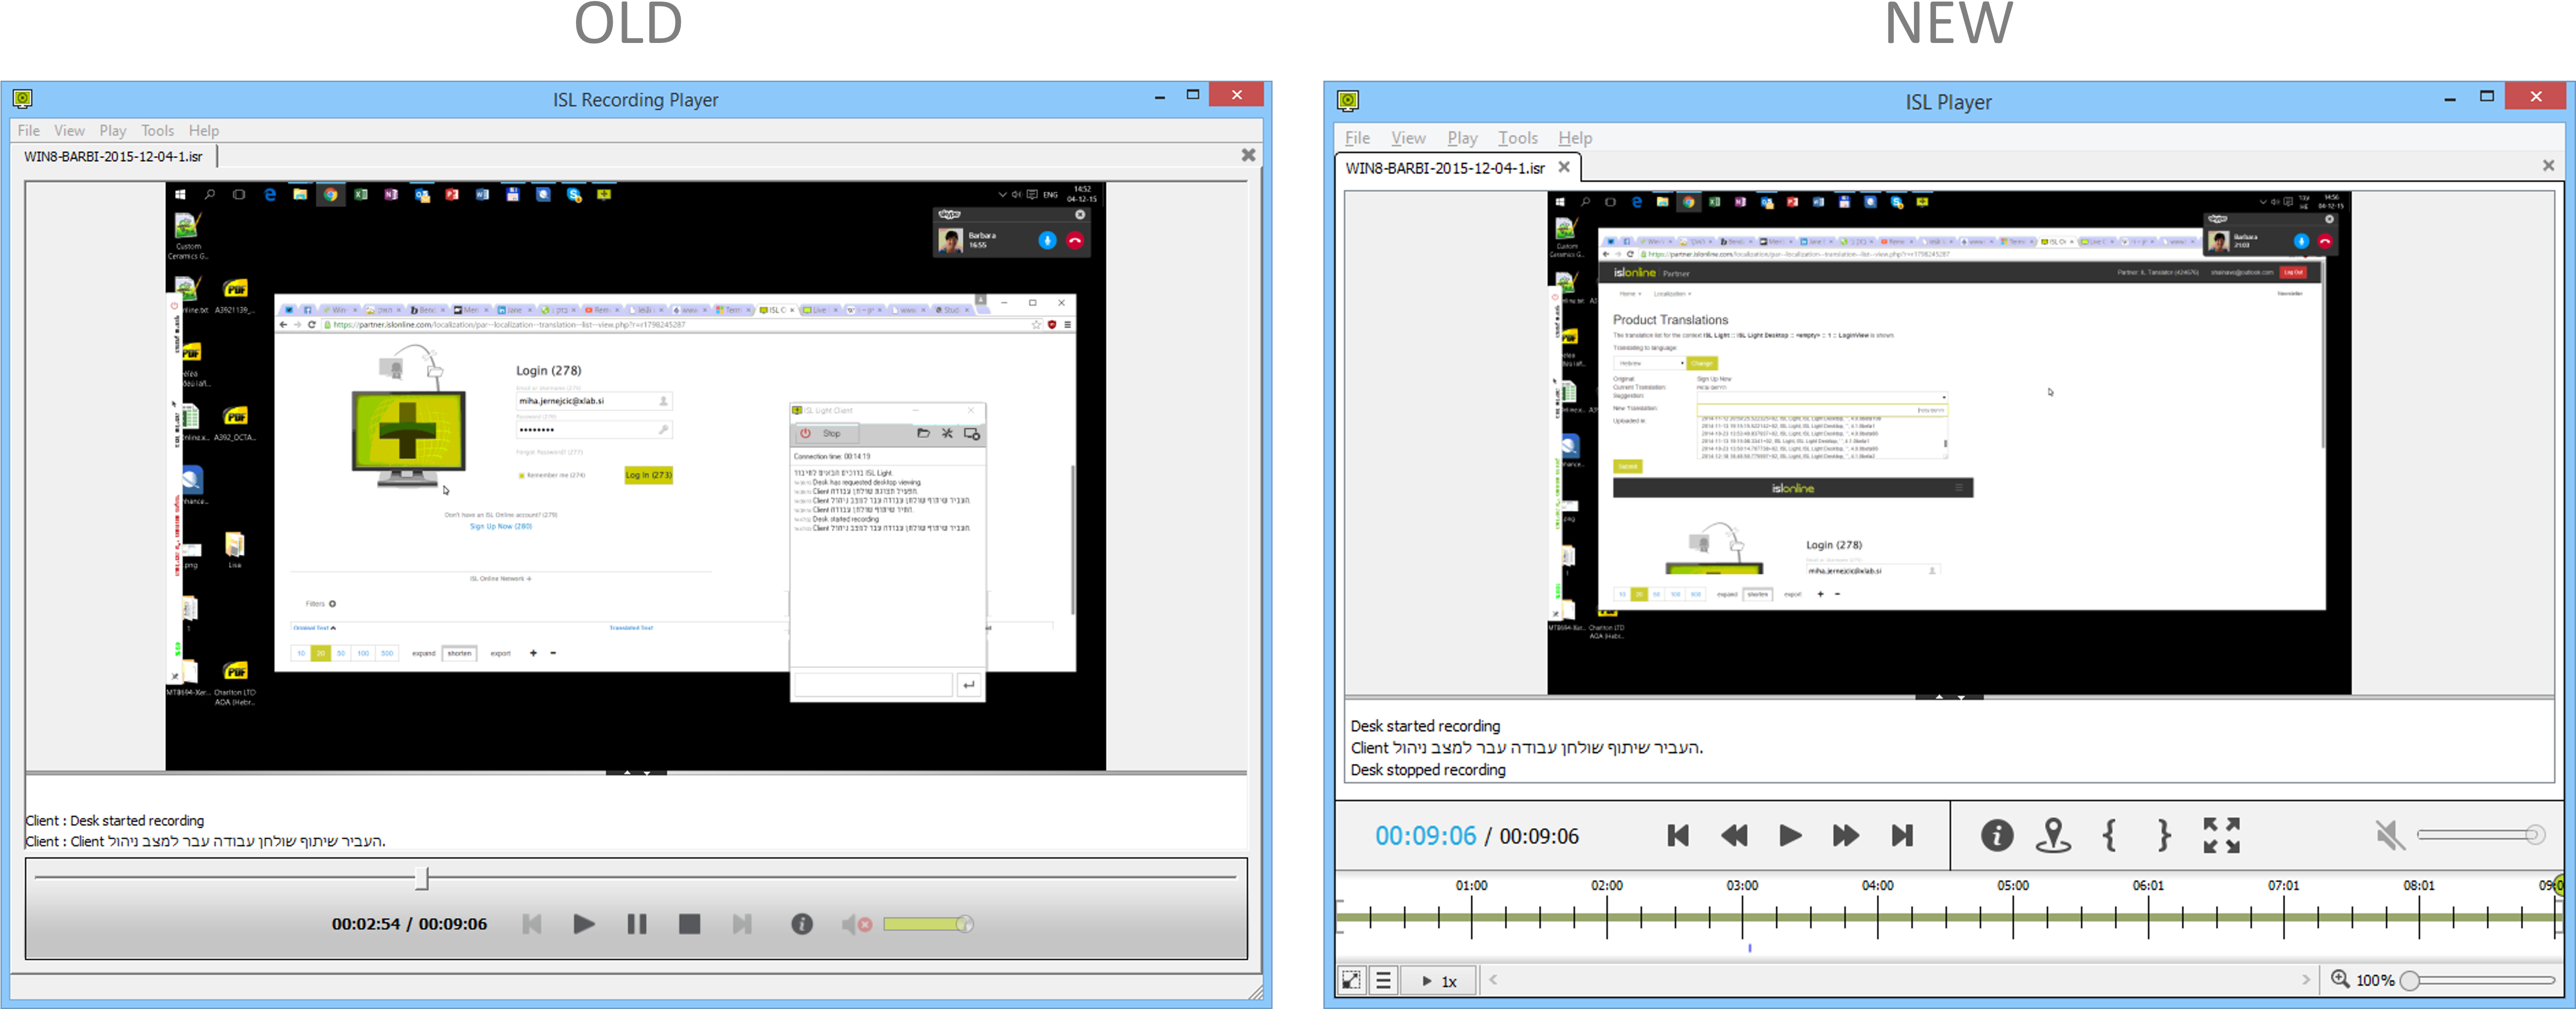Jump to the 01:00 timeline mark

(1471, 885)
